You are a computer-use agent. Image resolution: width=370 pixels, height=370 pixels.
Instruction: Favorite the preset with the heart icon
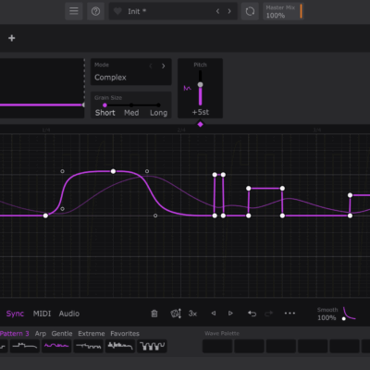pyautogui.click(x=117, y=11)
